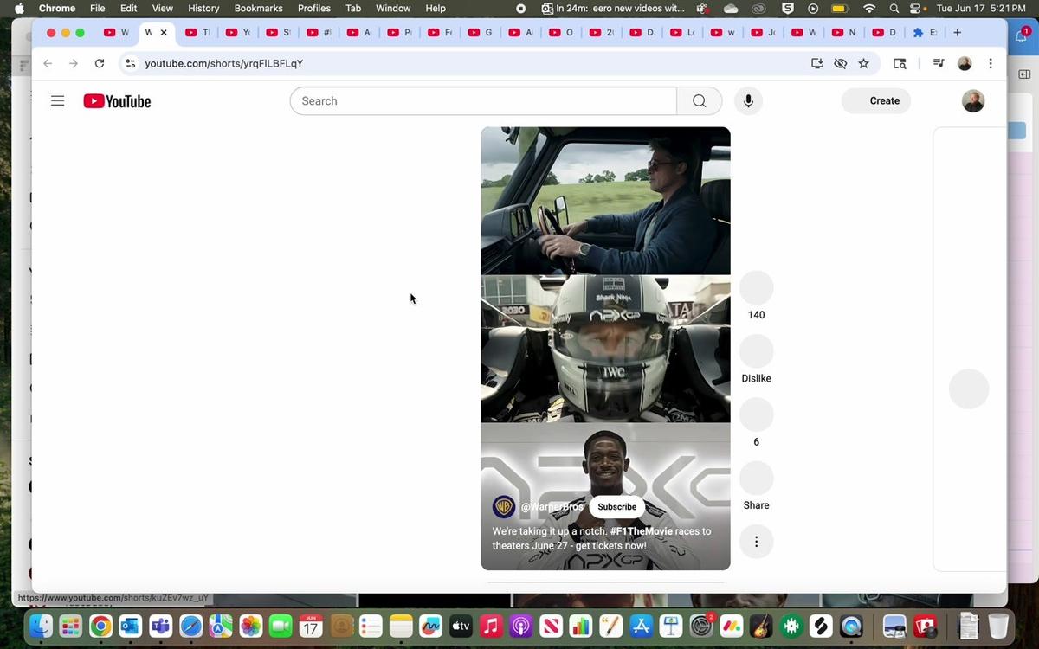
Task: Open the YouTube hamburger guide menu
Action: [58, 101]
